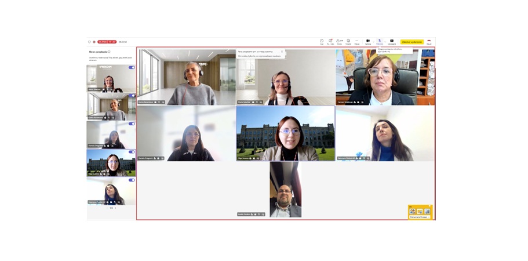528x261 pixels.
Task: Click the info icon beside Ekran zarzadzania
Action: pyautogui.click(x=109, y=52)
